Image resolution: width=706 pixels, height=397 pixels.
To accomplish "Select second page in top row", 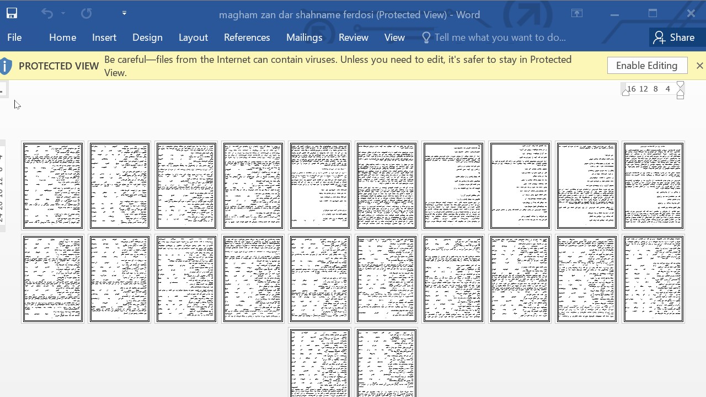I will (x=119, y=185).
